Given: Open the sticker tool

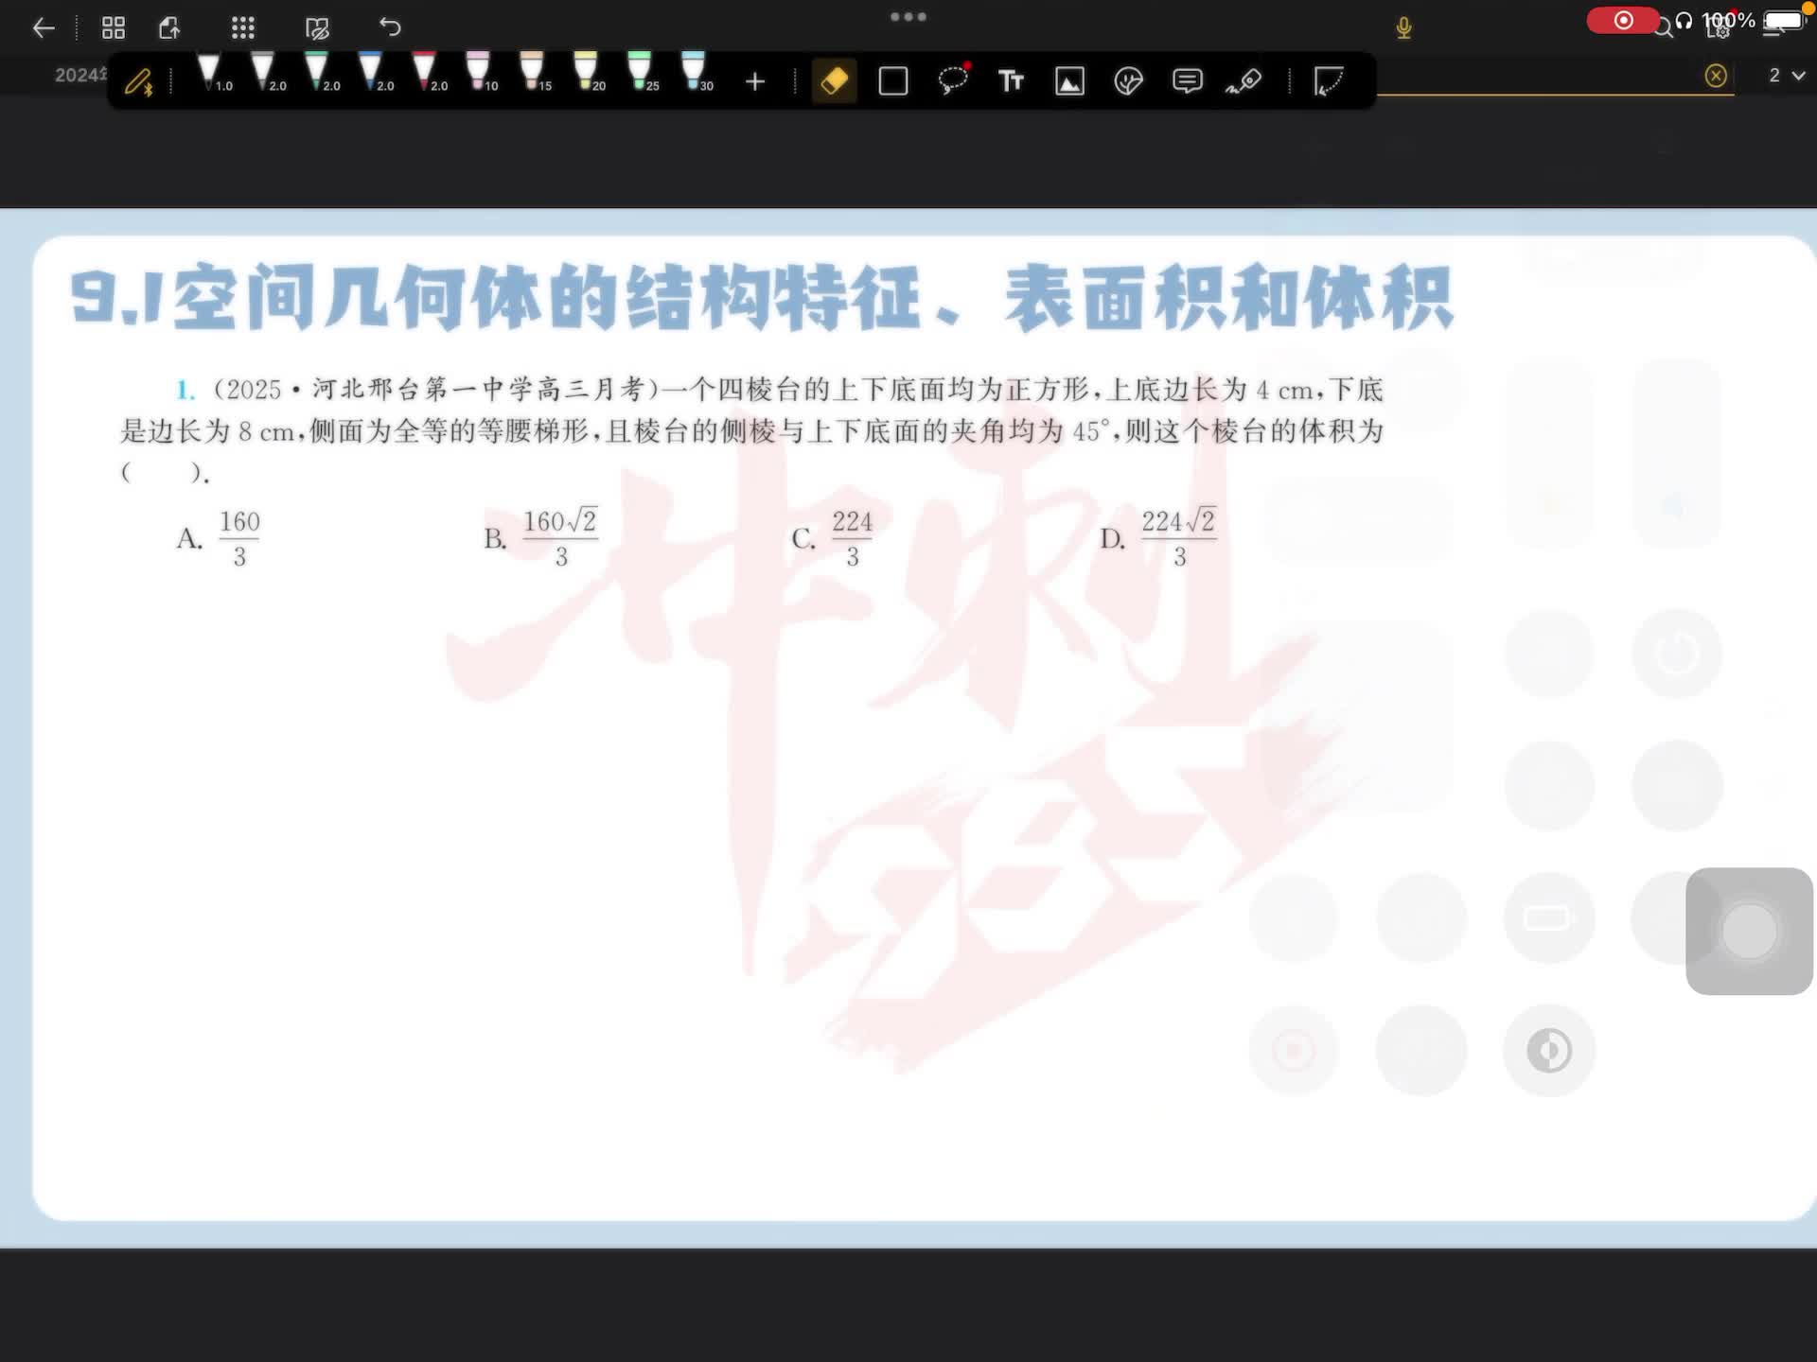Looking at the screenshot, I should point(1128,81).
